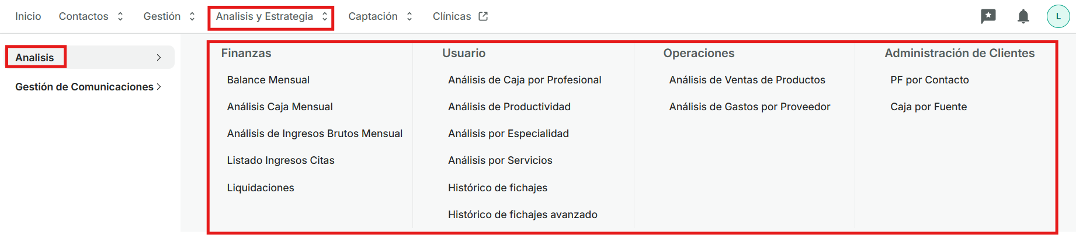Expand the Analisis submenu arrow

click(x=159, y=57)
